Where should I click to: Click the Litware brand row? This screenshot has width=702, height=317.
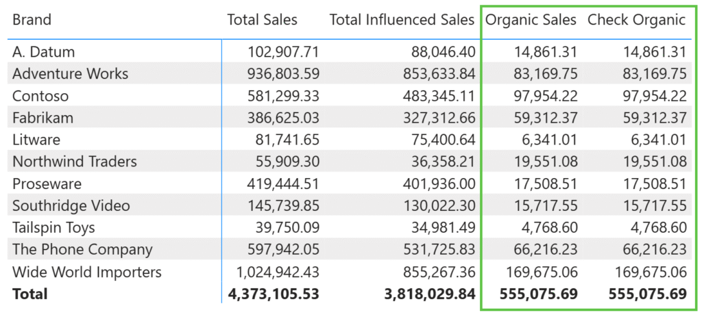click(x=36, y=140)
